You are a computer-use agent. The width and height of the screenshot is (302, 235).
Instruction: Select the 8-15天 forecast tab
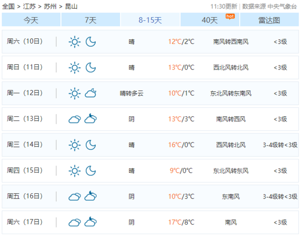click(150, 20)
